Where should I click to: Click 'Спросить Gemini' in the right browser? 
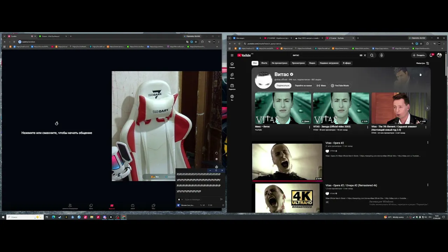coord(417,38)
